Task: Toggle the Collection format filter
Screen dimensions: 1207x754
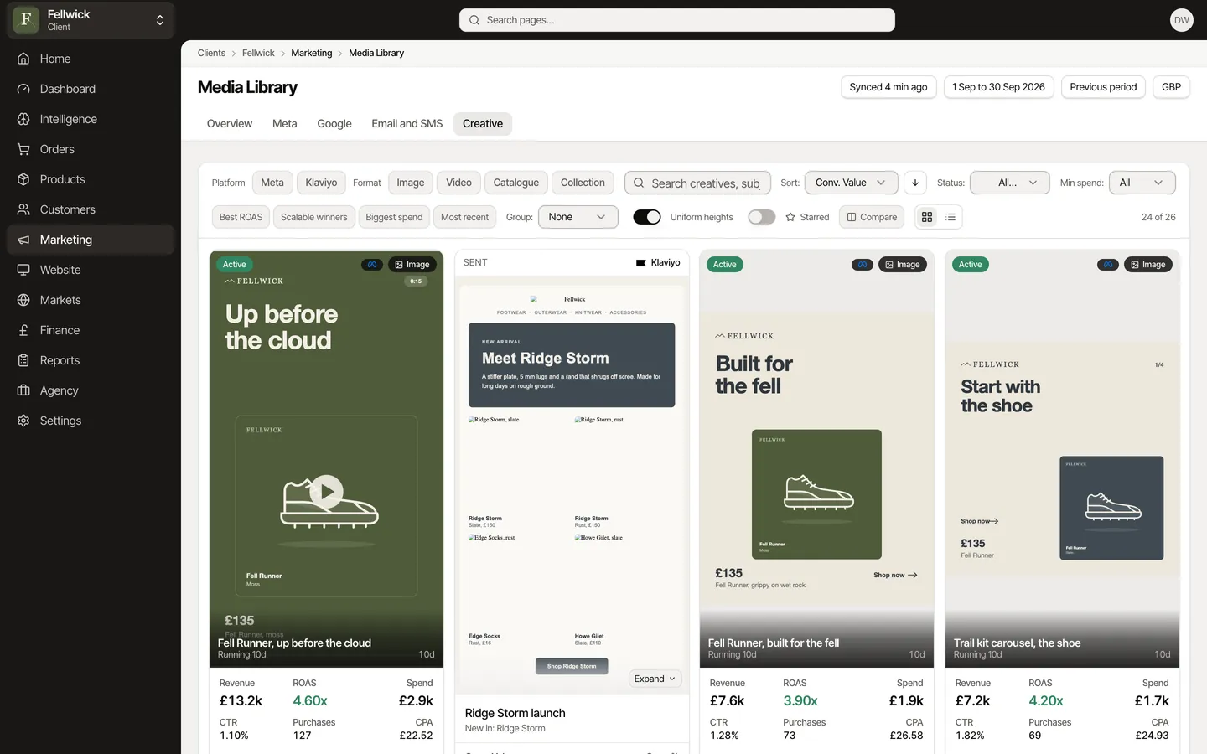Action: (583, 183)
